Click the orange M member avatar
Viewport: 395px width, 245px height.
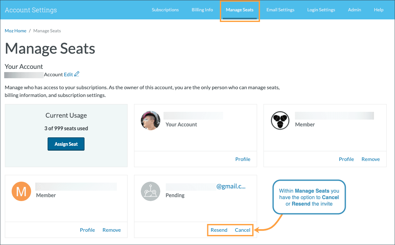click(x=21, y=191)
